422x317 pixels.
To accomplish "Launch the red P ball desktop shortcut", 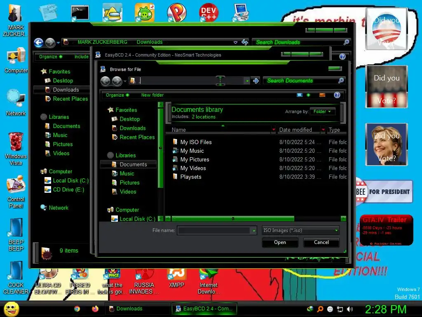I will tap(176, 12).
